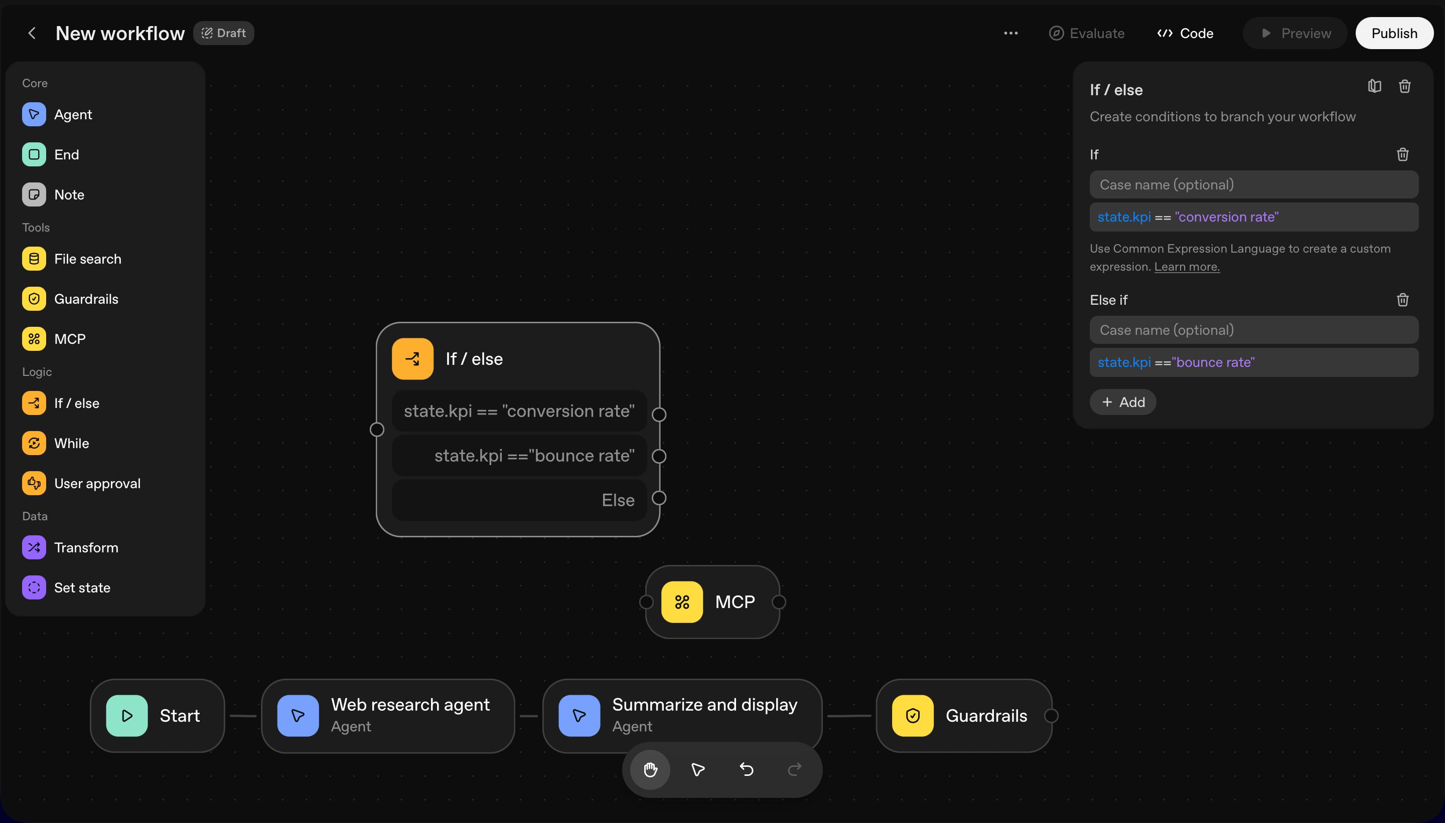The image size is (1445, 823).
Task: Select the pointer selection tool
Action: pos(698,769)
